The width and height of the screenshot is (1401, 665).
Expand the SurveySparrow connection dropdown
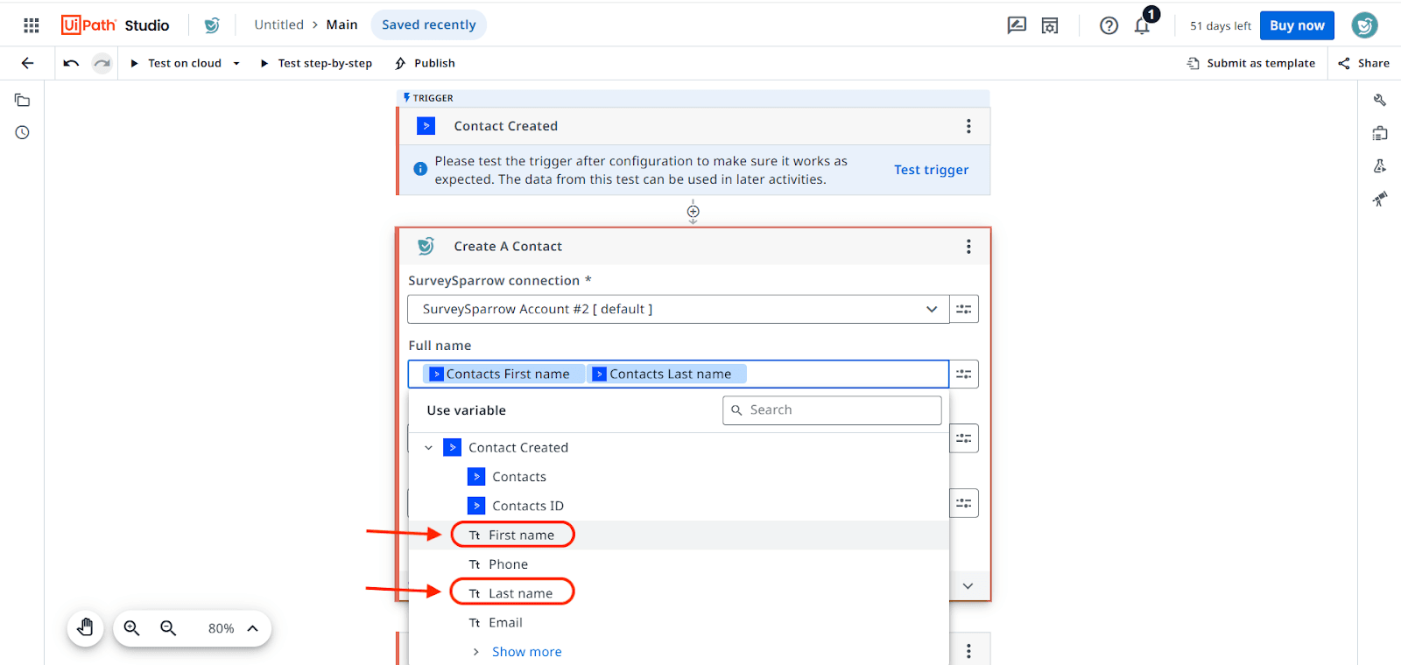(x=931, y=309)
